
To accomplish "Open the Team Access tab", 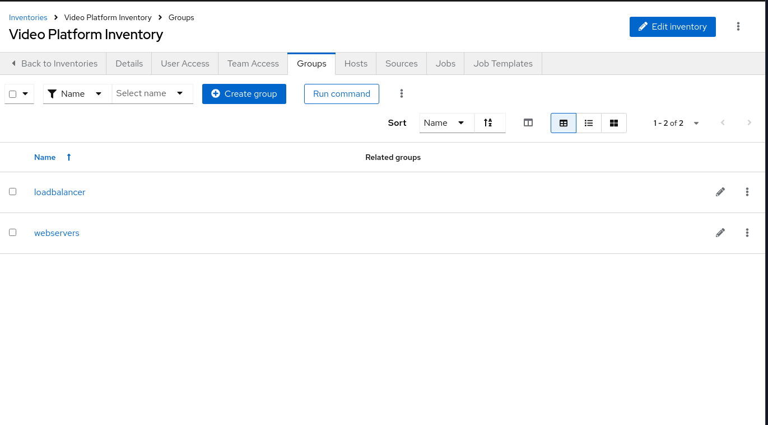I will click(253, 63).
